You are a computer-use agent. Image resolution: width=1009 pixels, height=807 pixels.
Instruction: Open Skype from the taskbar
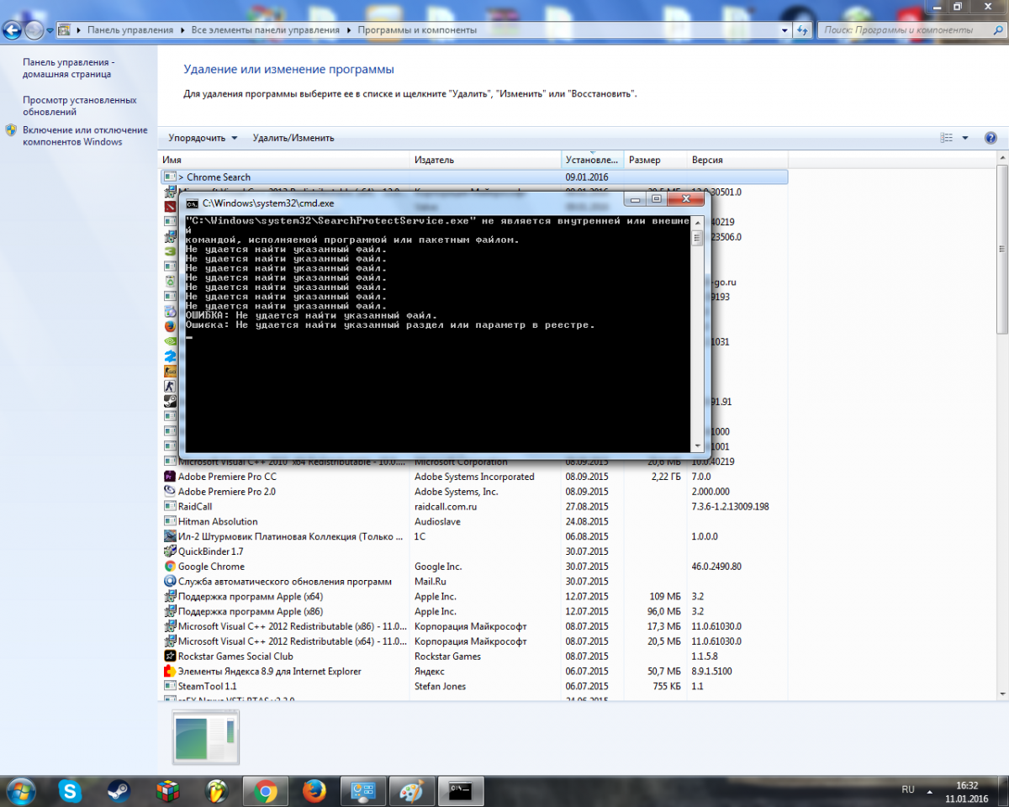70,790
